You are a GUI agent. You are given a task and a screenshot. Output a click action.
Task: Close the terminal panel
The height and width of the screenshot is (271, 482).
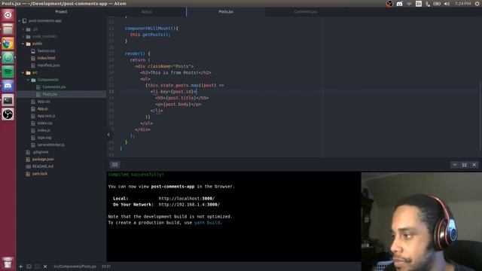tap(474, 165)
